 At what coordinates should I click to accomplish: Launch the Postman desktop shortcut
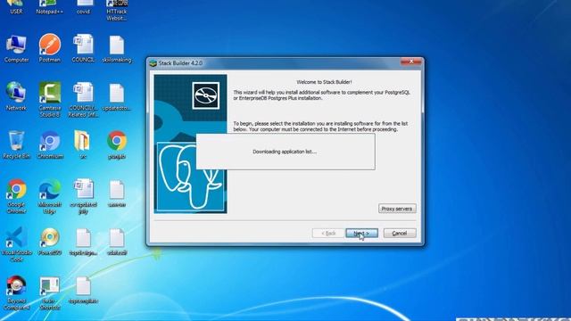pos(50,48)
